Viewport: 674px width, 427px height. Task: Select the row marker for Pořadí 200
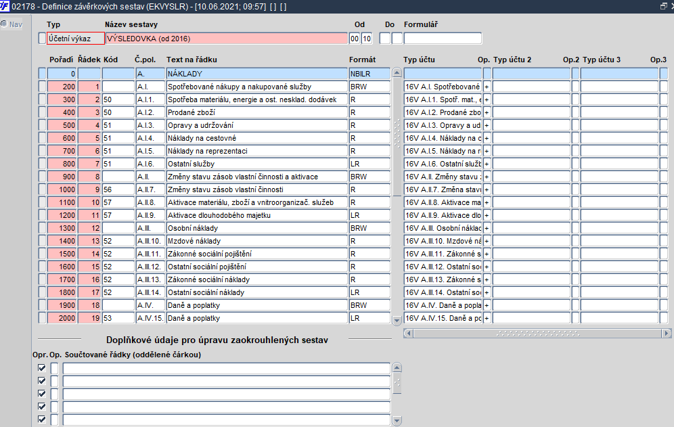click(x=42, y=87)
